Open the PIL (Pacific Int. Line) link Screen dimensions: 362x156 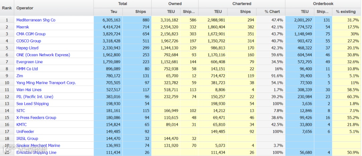(35, 97)
